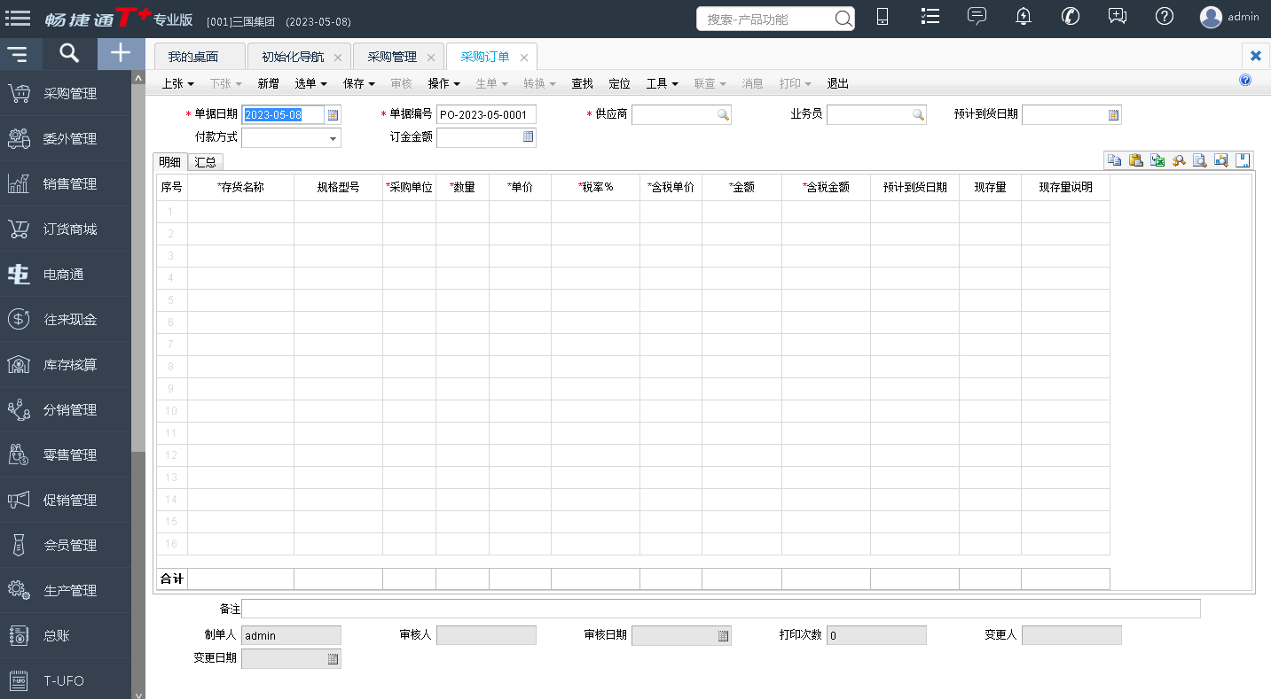Open the notification bell icon
This screenshot has width=1271, height=699.
1024,16
